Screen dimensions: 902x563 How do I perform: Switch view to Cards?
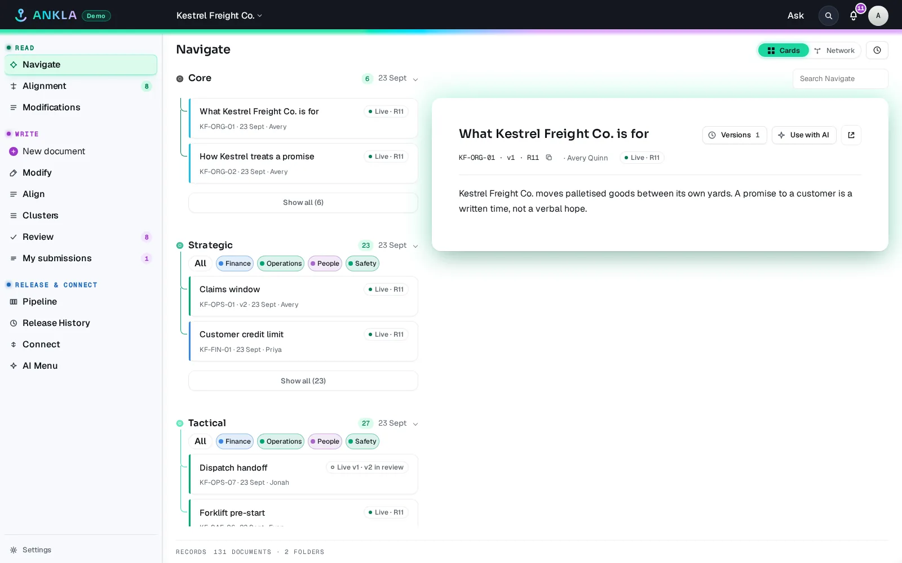click(x=784, y=50)
